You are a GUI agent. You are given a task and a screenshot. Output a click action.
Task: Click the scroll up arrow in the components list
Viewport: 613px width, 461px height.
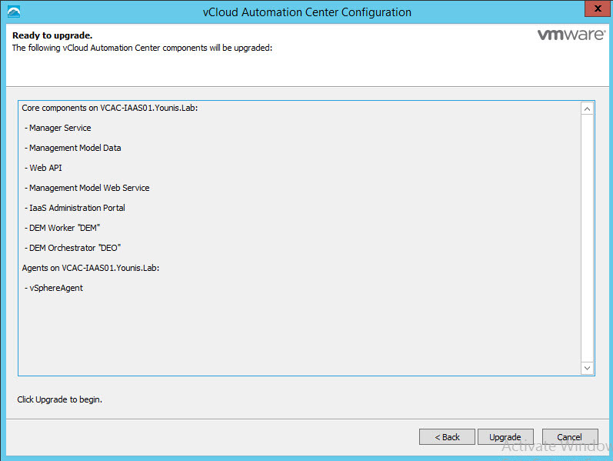click(588, 109)
